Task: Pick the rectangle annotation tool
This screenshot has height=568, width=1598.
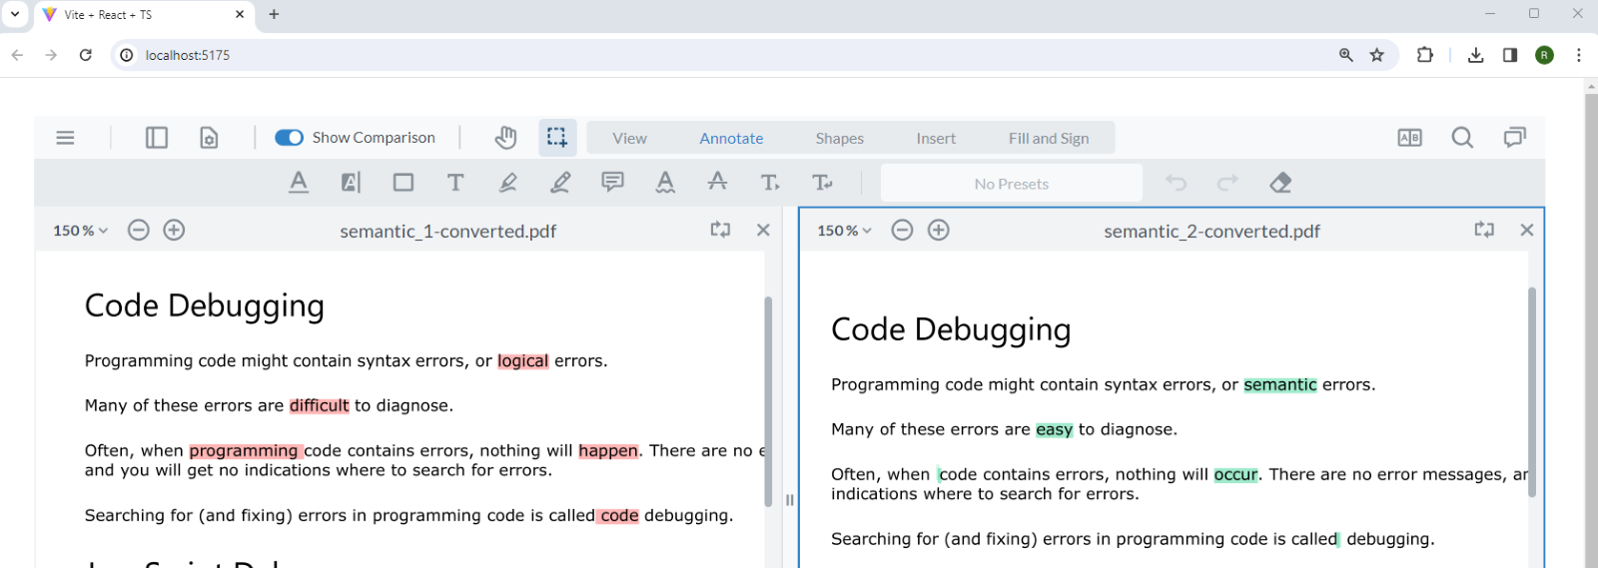Action: coord(403,183)
